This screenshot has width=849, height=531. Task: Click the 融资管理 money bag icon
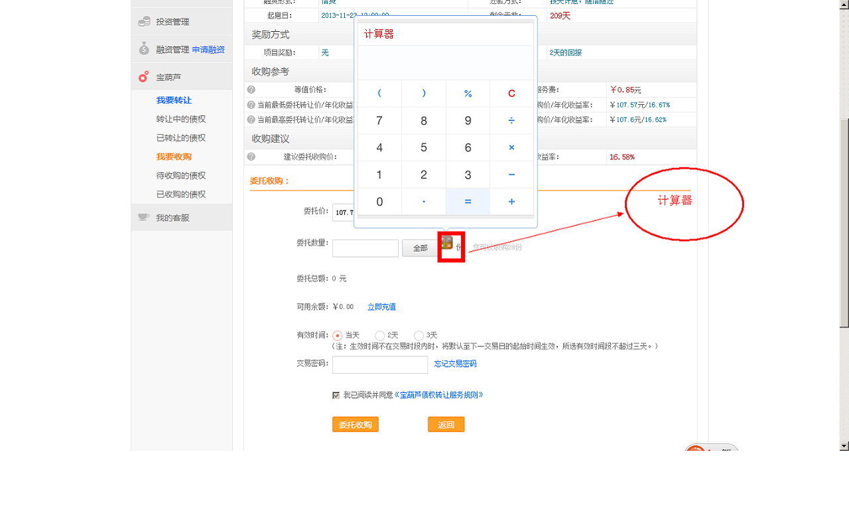tap(144, 48)
